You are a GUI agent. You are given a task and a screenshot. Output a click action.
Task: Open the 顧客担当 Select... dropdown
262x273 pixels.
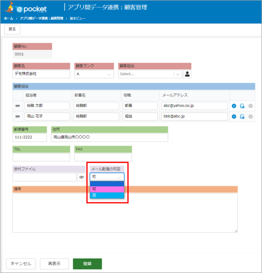(150, 74)
